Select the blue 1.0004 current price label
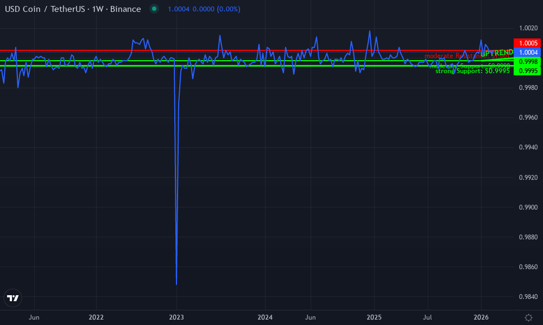This screenshot has width=543, height=325. click(527, 53)
